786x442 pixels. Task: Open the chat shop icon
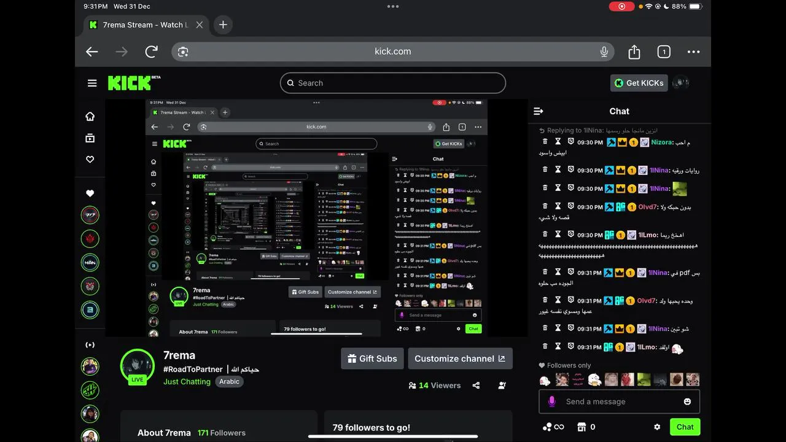pos(582,427)
